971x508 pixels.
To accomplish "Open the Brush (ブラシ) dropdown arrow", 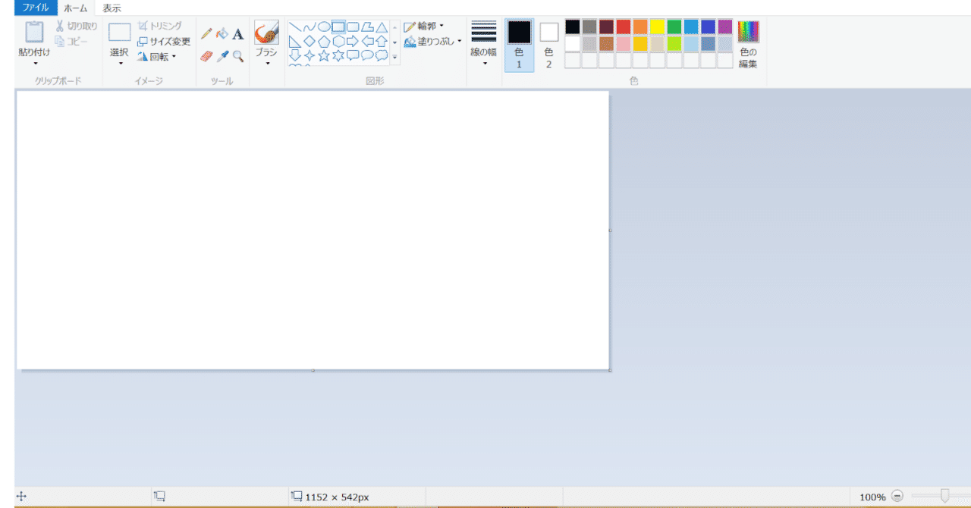I will click(267, 64).
